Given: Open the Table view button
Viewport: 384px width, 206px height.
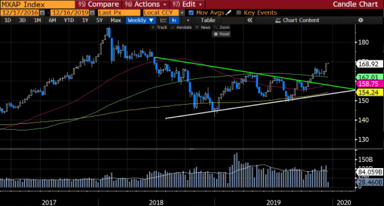Looking at the screenshot, I should [x=208, y=20].
